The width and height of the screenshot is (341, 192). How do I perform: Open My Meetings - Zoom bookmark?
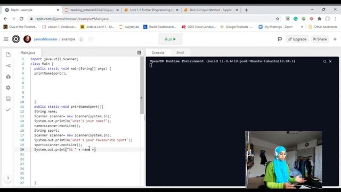[275, 27]
